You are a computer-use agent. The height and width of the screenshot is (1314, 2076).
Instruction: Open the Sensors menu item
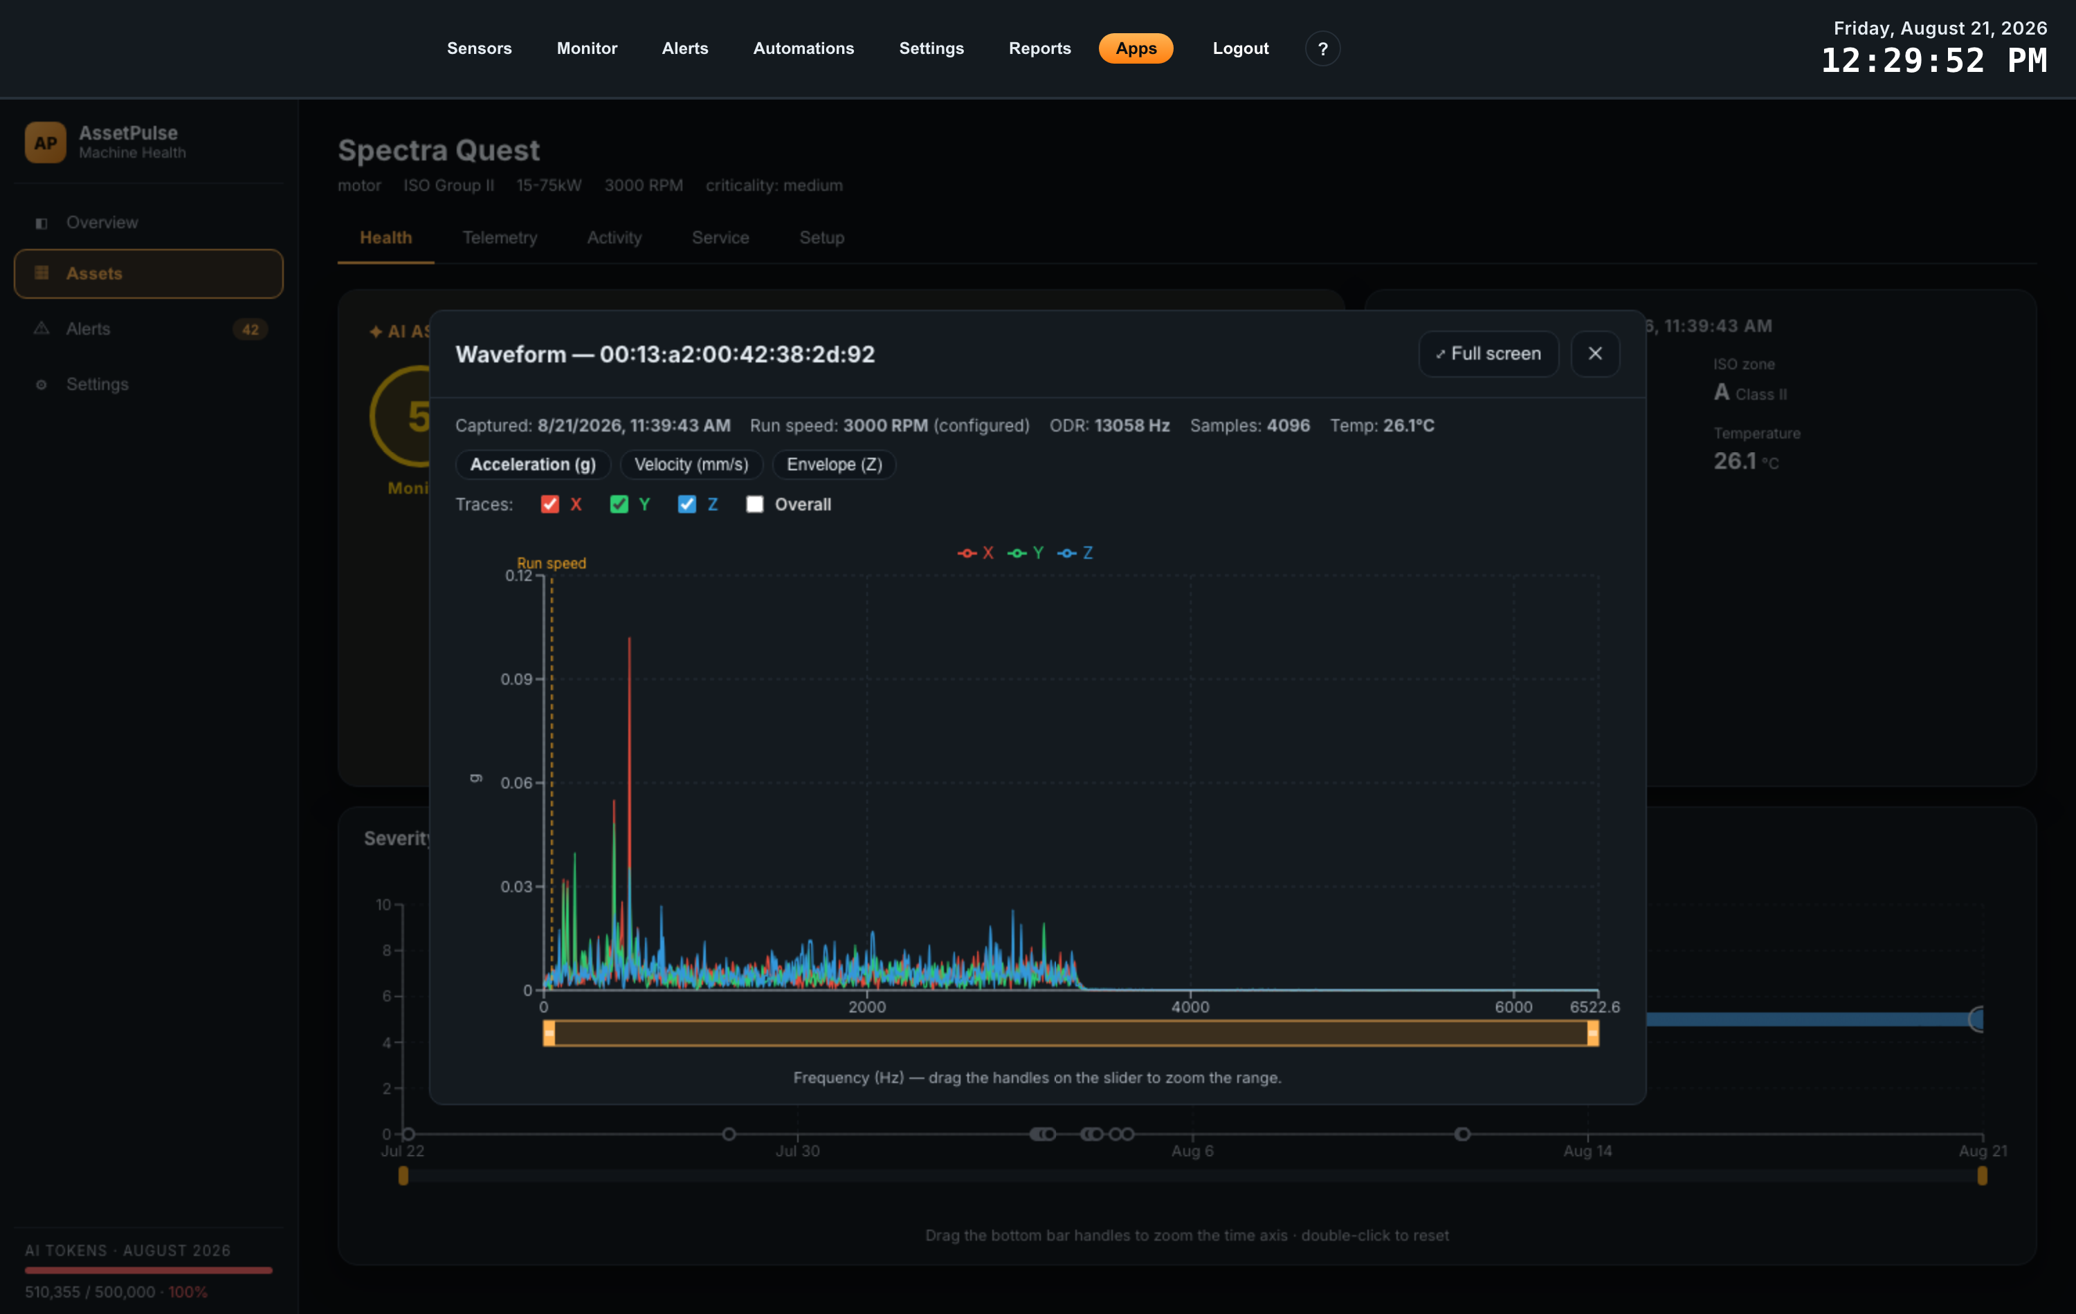[x=480, y=48]
